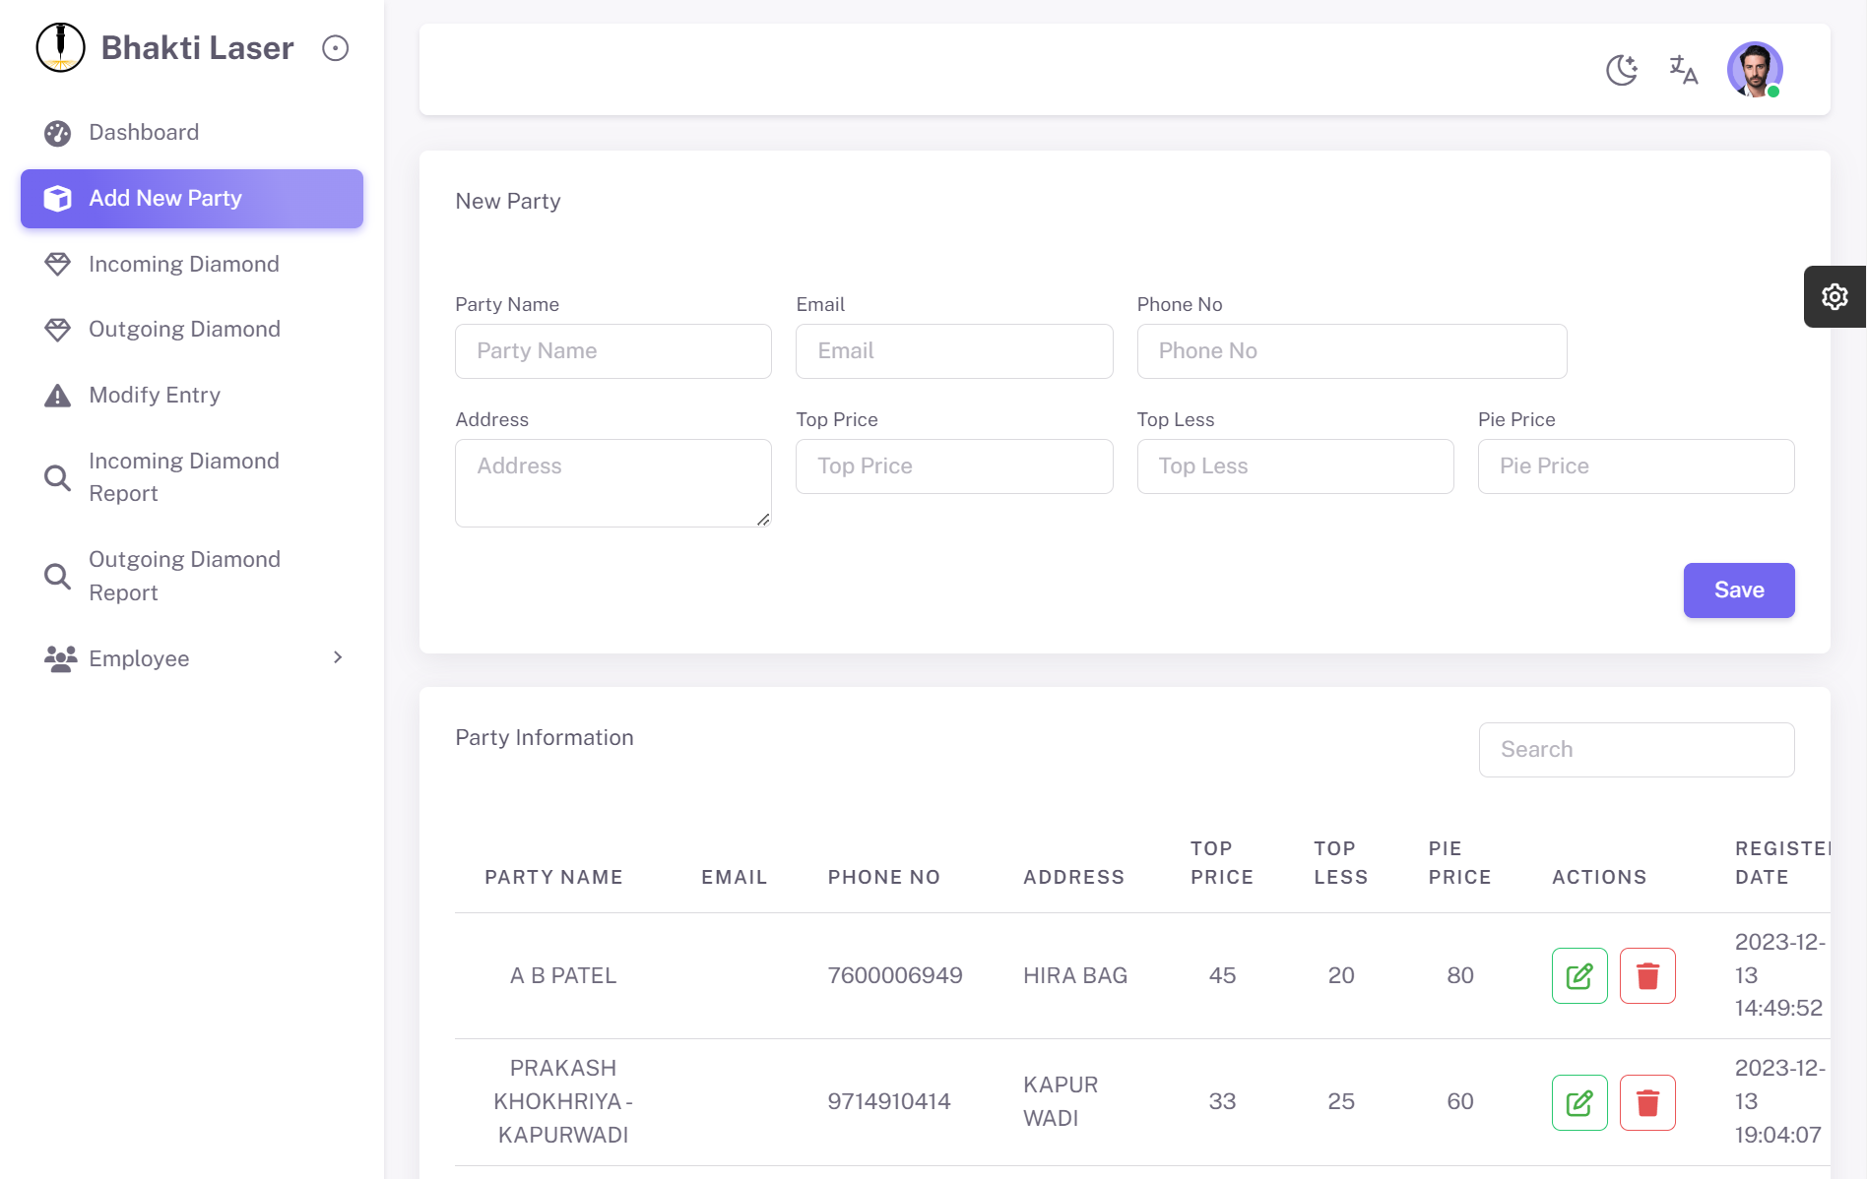Viewport: 1867px width, 1179px height.
Task: Open the settings gear panel
Action: pos(1834,296)
